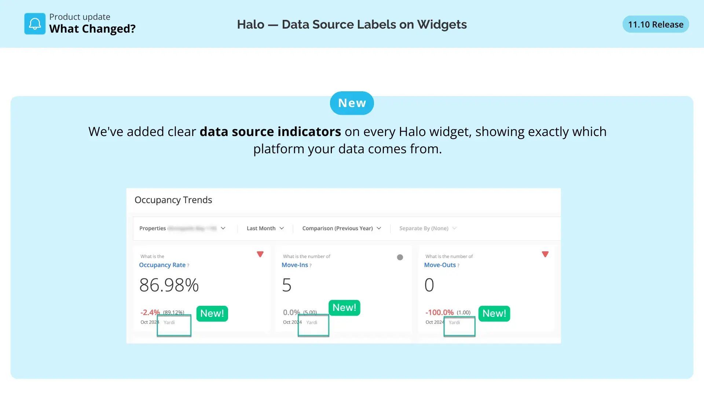
Task: Click the 11.10 Release badge
Action: [x=656, y=25]
